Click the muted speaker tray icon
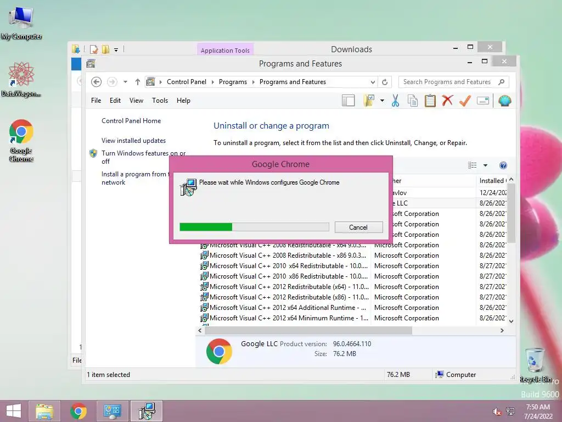 click(497, 412)
